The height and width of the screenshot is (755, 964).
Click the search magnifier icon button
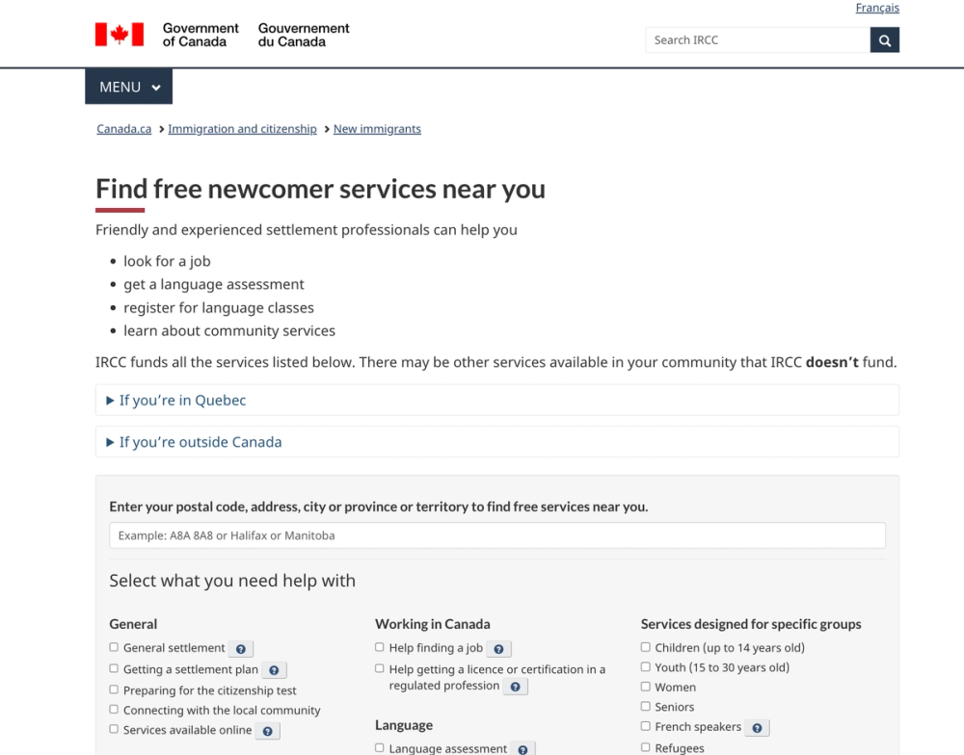(x=884, y=40)
